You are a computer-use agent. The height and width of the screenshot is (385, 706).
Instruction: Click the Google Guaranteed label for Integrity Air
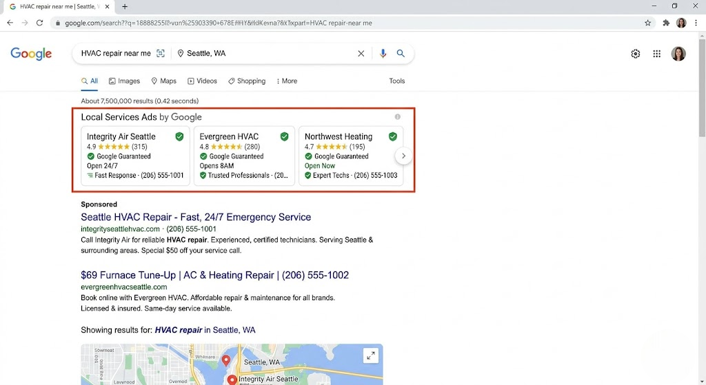pyautogui.click(x=119, y=156)
